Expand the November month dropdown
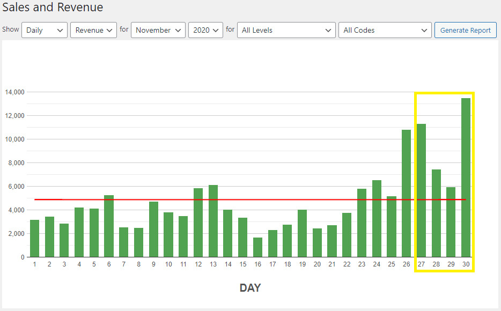The width and height of the screenshot is (501, 311). (158, 30)
